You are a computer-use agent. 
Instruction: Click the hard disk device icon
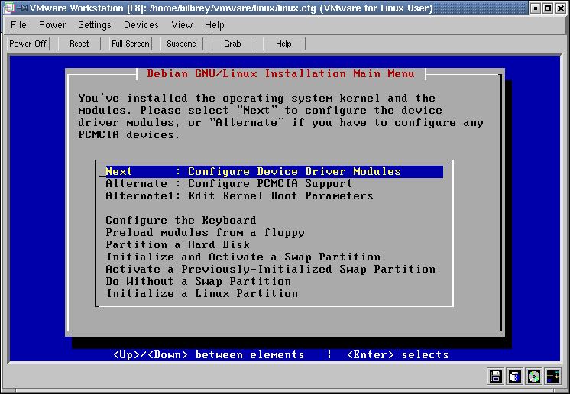(515, 376)
